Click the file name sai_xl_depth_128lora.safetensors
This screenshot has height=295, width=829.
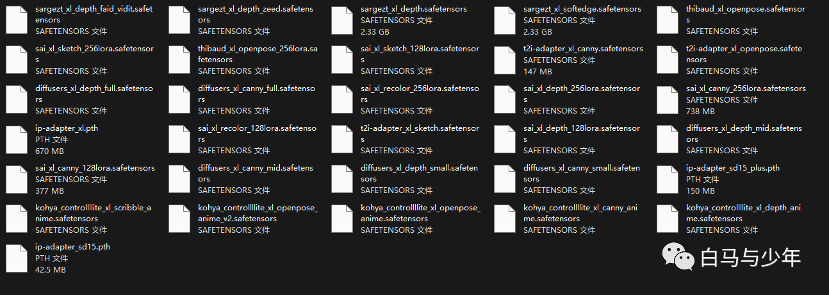[582, 133]
